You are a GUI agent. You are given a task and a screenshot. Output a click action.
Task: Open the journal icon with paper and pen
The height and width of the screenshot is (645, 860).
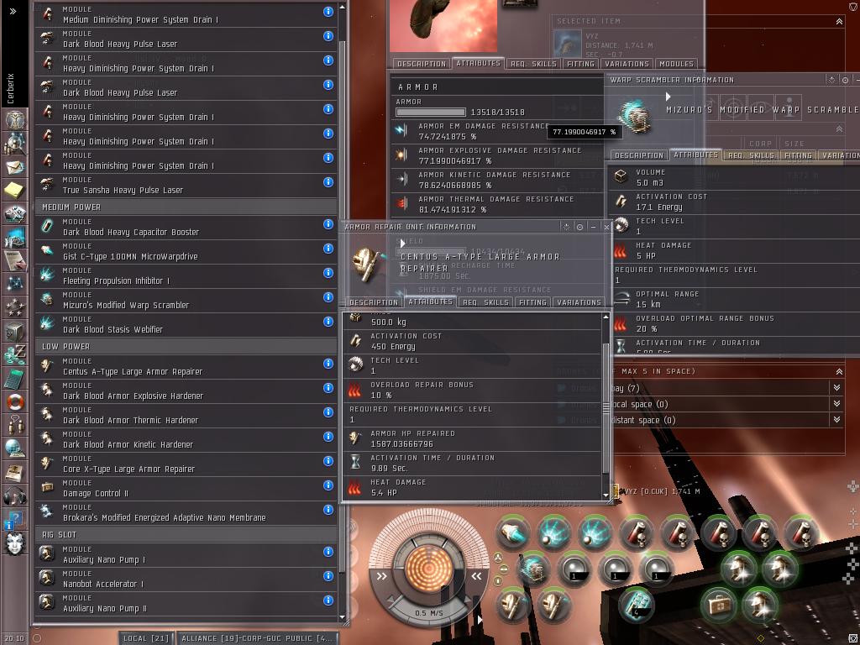click(x=15, y=260)
